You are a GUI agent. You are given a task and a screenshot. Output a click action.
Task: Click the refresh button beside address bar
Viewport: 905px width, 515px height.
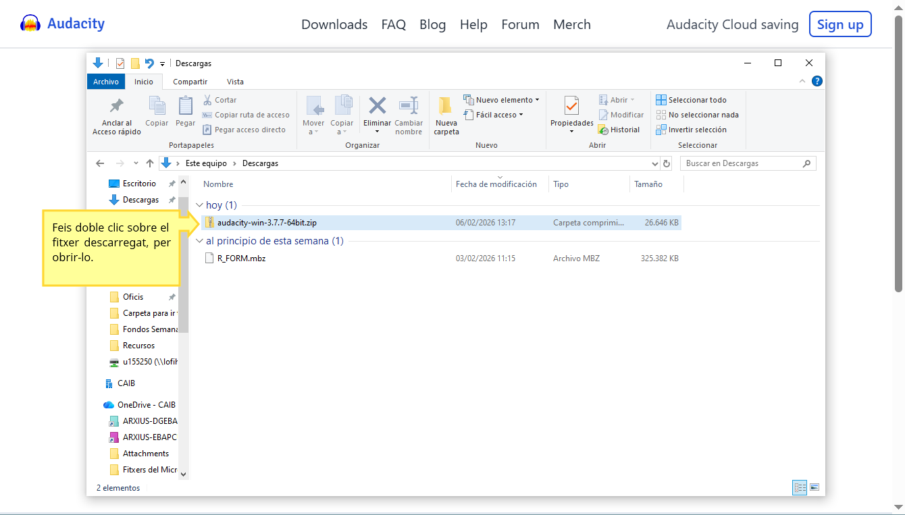667,163
